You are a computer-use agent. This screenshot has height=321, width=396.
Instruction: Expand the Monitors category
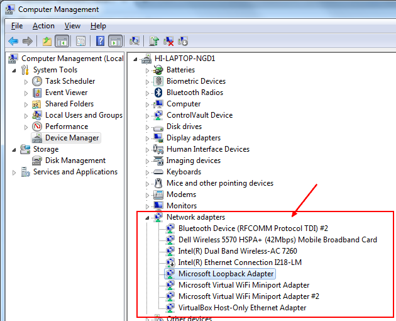click(x=148, y=206)
